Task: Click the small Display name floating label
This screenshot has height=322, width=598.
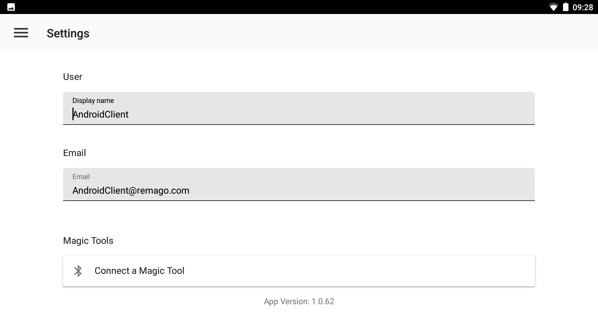Action: (93, 101)
